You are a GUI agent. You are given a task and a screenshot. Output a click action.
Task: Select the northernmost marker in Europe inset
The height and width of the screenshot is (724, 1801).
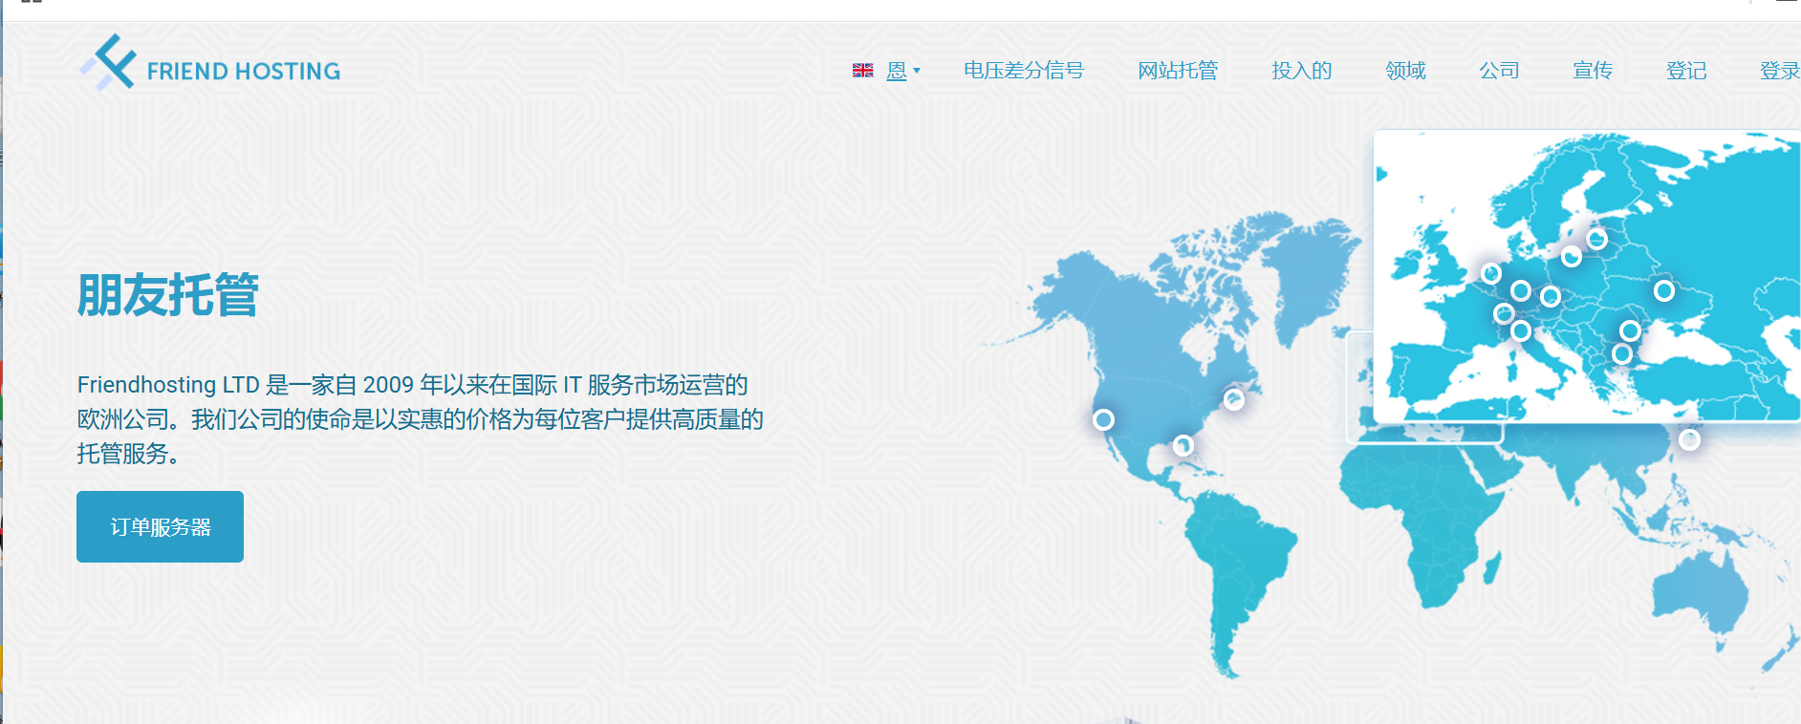[1596, 239]
